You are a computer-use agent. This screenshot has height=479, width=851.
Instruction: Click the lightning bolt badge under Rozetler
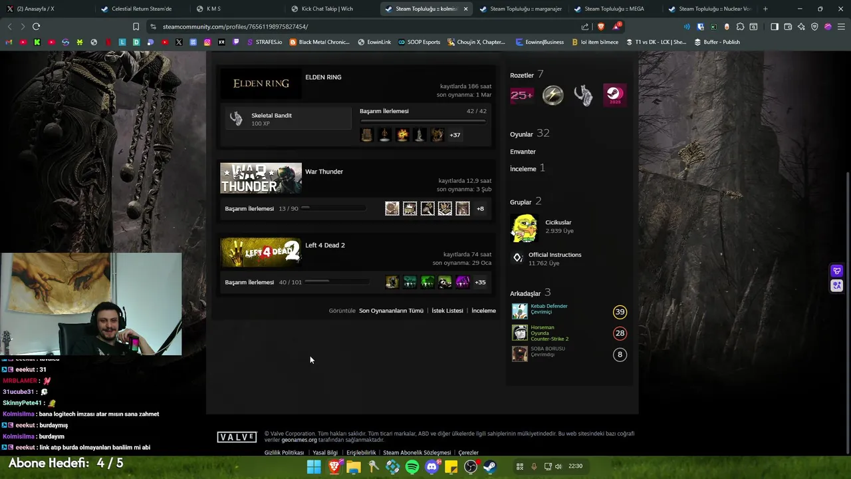tap(552, 95)
